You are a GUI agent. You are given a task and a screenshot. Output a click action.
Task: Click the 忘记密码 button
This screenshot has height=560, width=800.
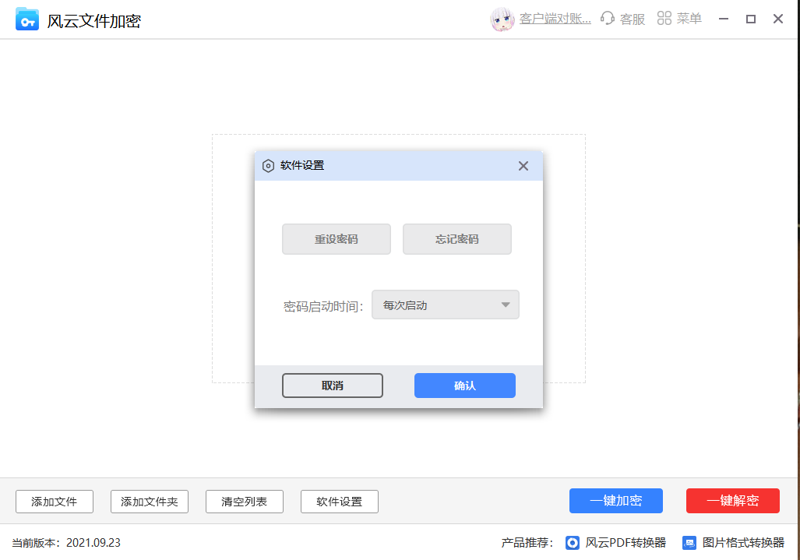click(x=456, y=239)
